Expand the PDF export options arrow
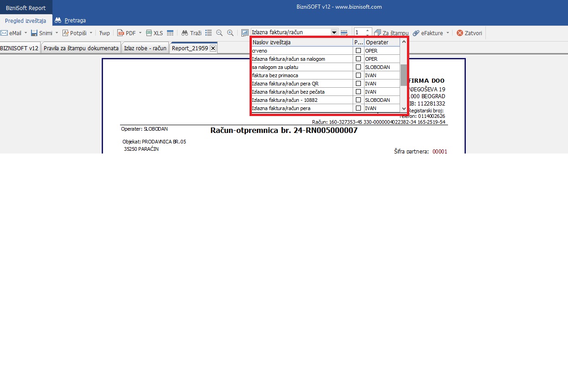 (x=140, y=33)
